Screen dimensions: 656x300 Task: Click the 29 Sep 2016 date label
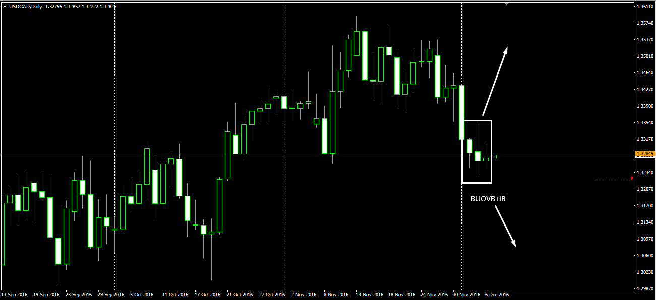pos(111,295)
